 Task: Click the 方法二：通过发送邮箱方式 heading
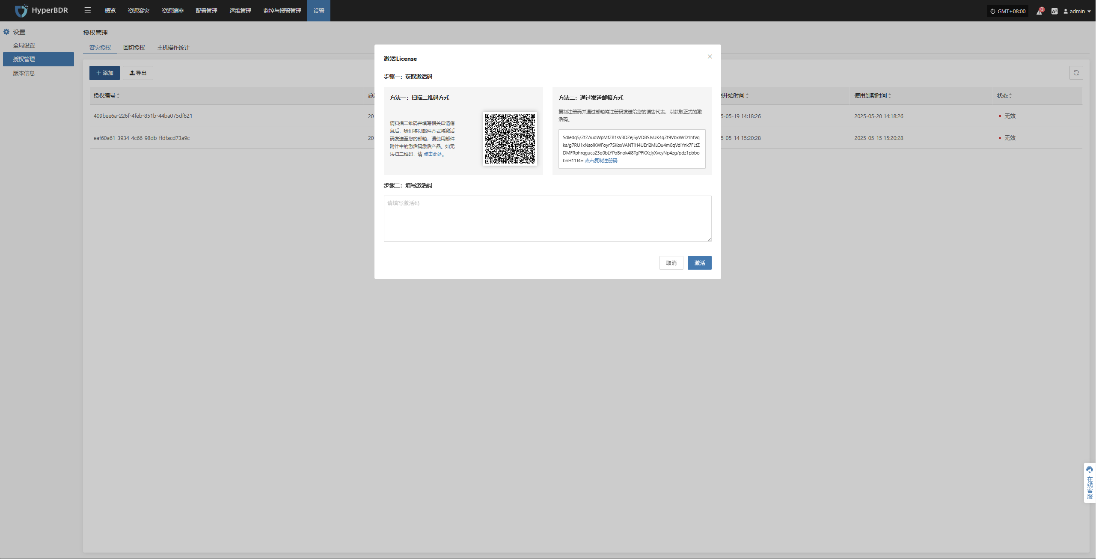(x=591, y=98)
